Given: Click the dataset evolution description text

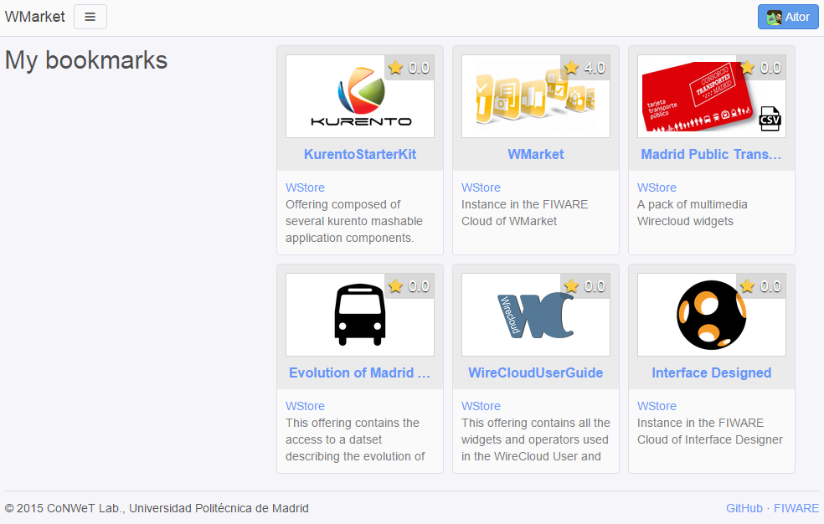Looking at the screenshot, I should click(x=355, y=439).
